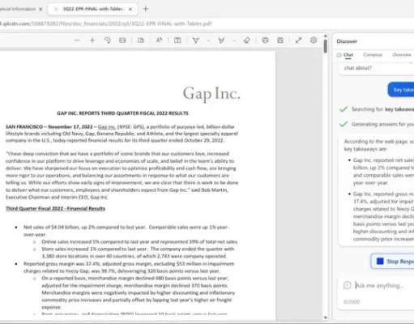Click 'Generating answers for you' status line
Image resolution: width=414 pixels, height=324 pixels.
(x=382, y=124)
